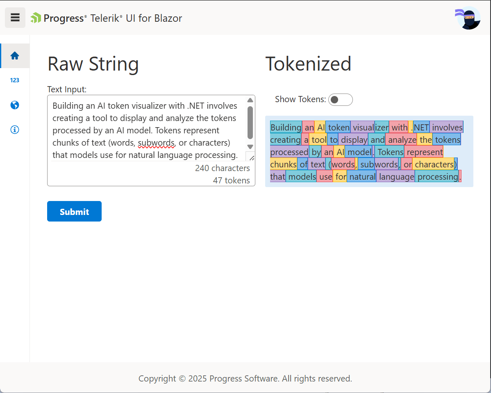Click the "processing" token highlight
491x393 pixels.
(438, 177)
